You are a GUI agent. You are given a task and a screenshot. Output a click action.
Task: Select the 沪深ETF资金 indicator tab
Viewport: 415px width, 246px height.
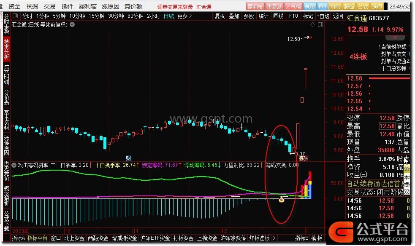coord(155,238)
